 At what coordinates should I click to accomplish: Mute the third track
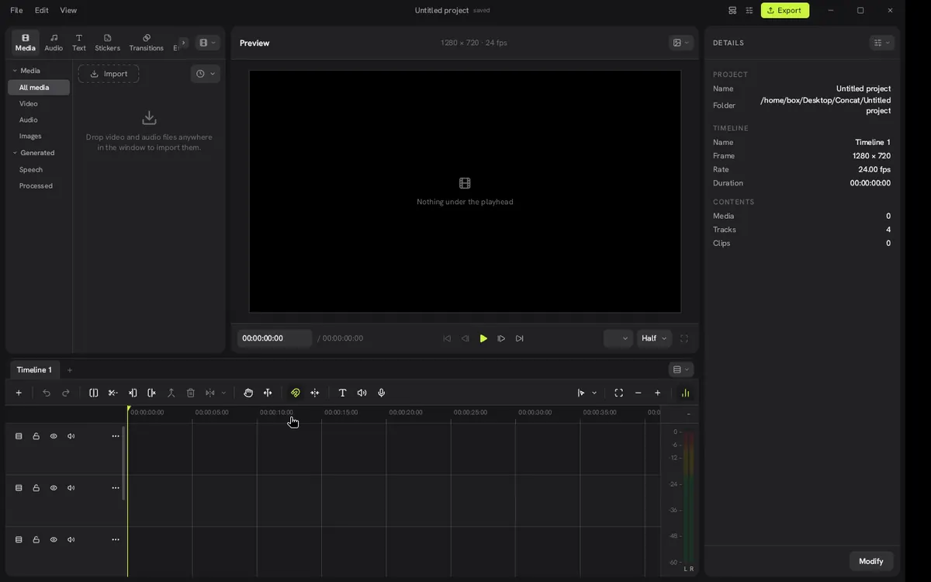(x=71, y=539)
